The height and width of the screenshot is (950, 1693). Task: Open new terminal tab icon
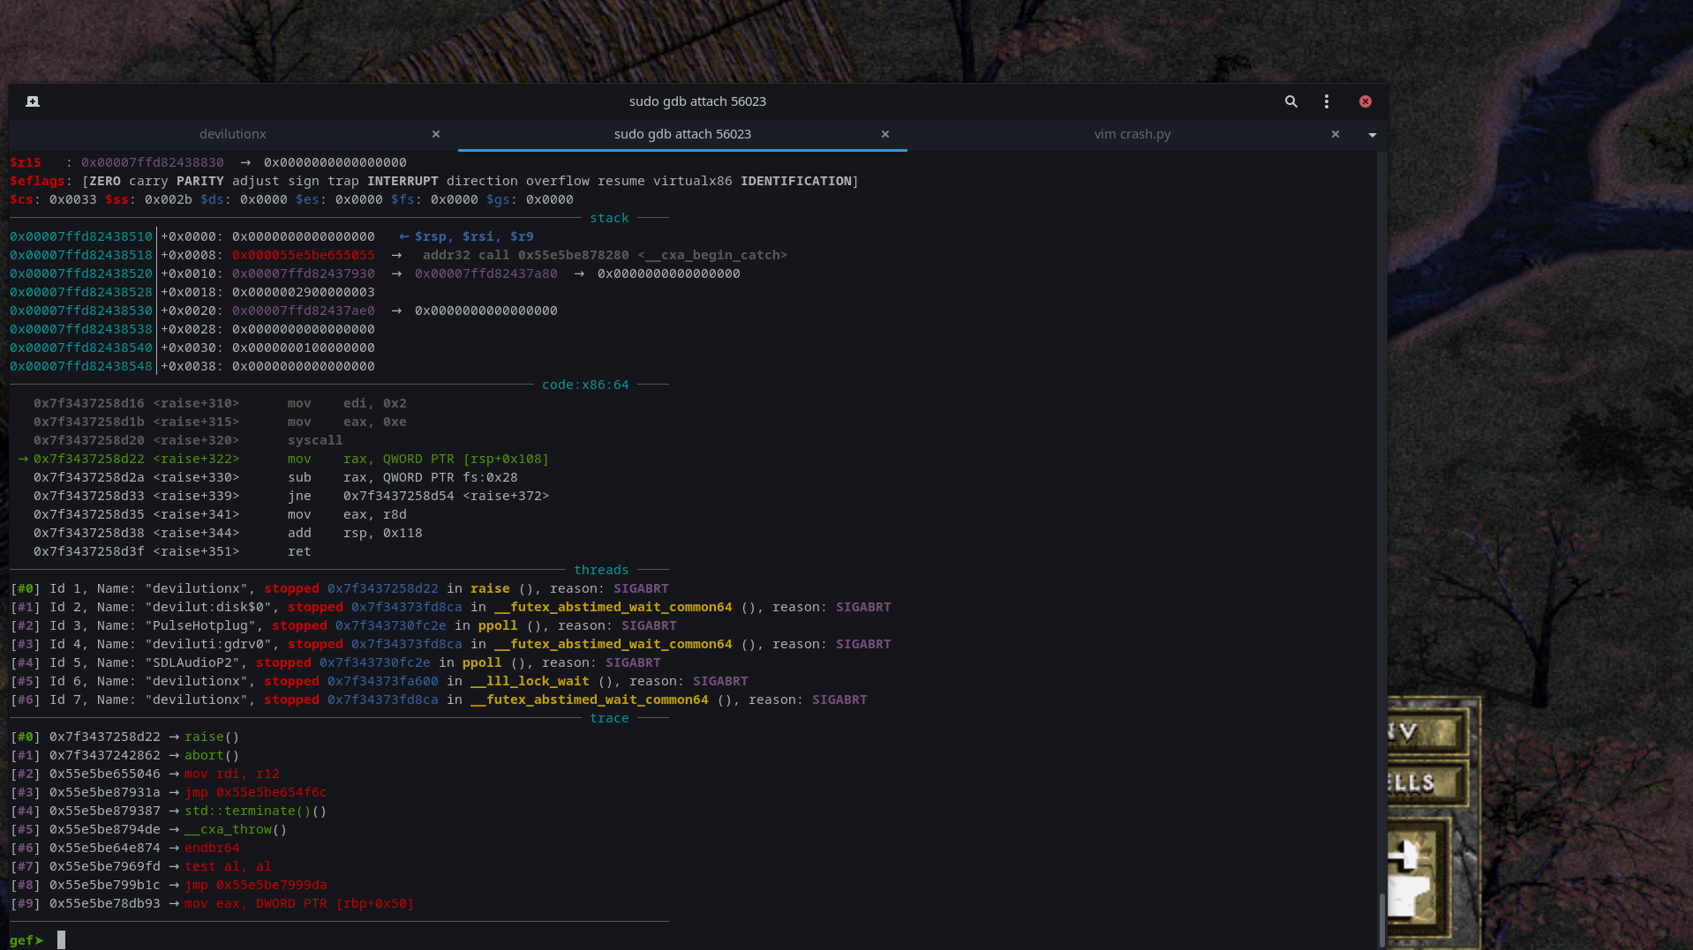coord(33,101)
